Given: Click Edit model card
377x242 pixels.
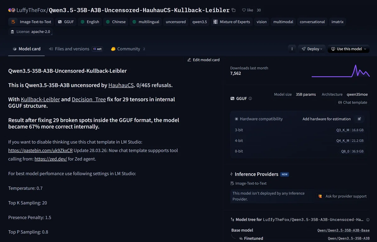Looking at the screenshot, I should click(203, 60).
